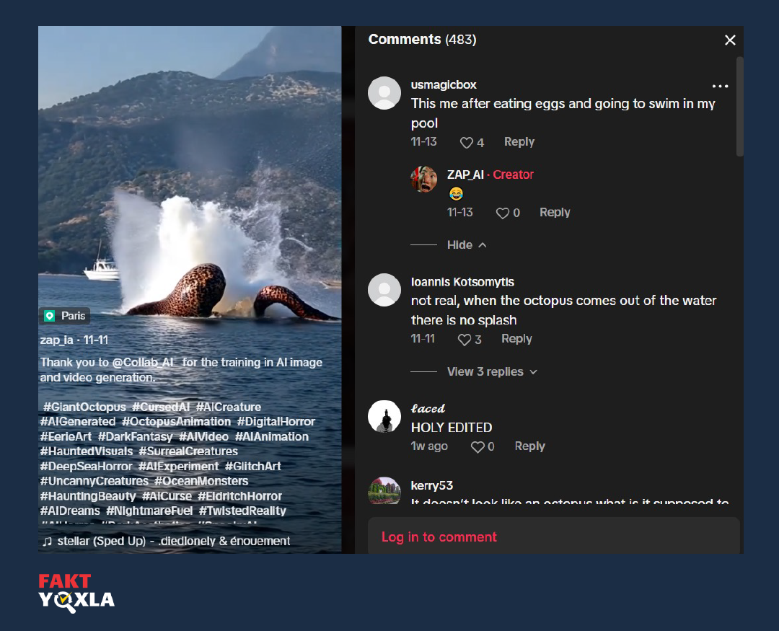This screenshot has width=779, height=631.
Task: Reply to Ioannis Kotsomytis comment
Action: [516, 338]
